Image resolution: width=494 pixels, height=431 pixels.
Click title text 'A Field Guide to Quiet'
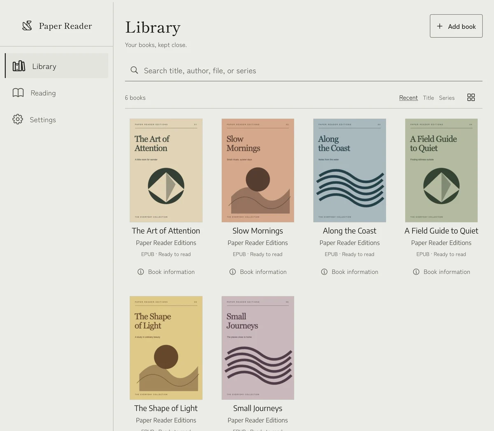point(441,231)
